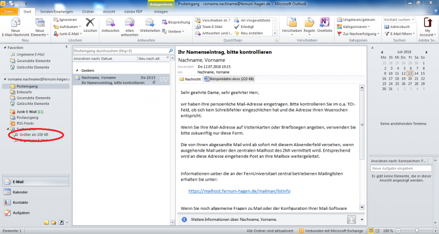Viewport: 439px width, 234px height.
Task: Switch to the Aufgaben module
Action: click(x=36, y=213)
